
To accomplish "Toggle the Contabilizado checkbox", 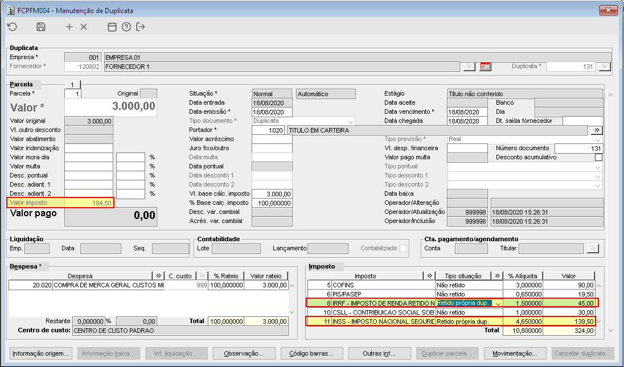I will 403,248.
